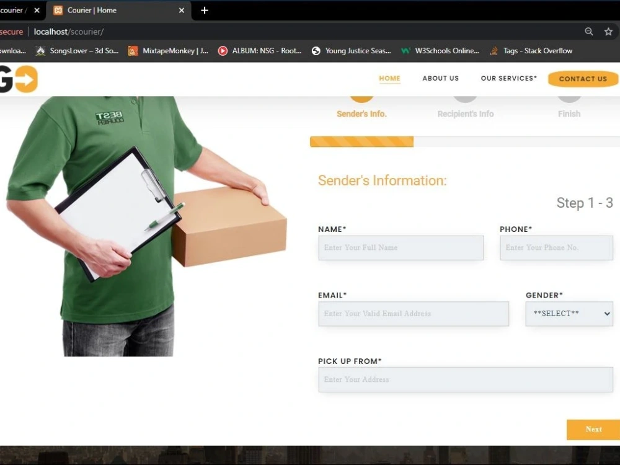Open the SongsLover bookmark
The width and height of the screenshot is (620, 465).
pos(77,51)
